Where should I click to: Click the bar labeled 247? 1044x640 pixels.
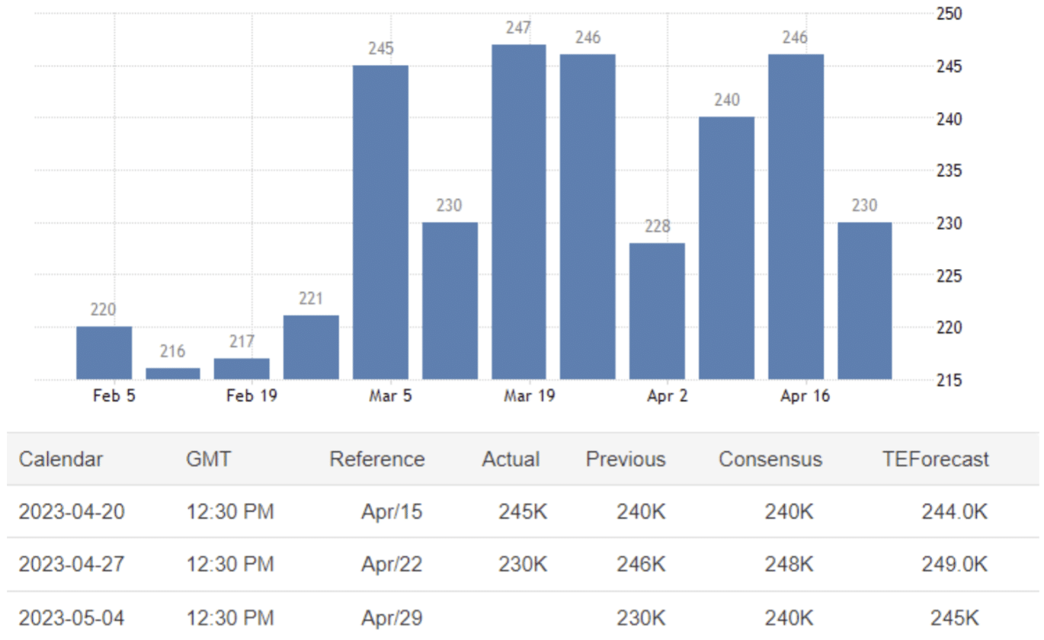click(x=518, y=211)
